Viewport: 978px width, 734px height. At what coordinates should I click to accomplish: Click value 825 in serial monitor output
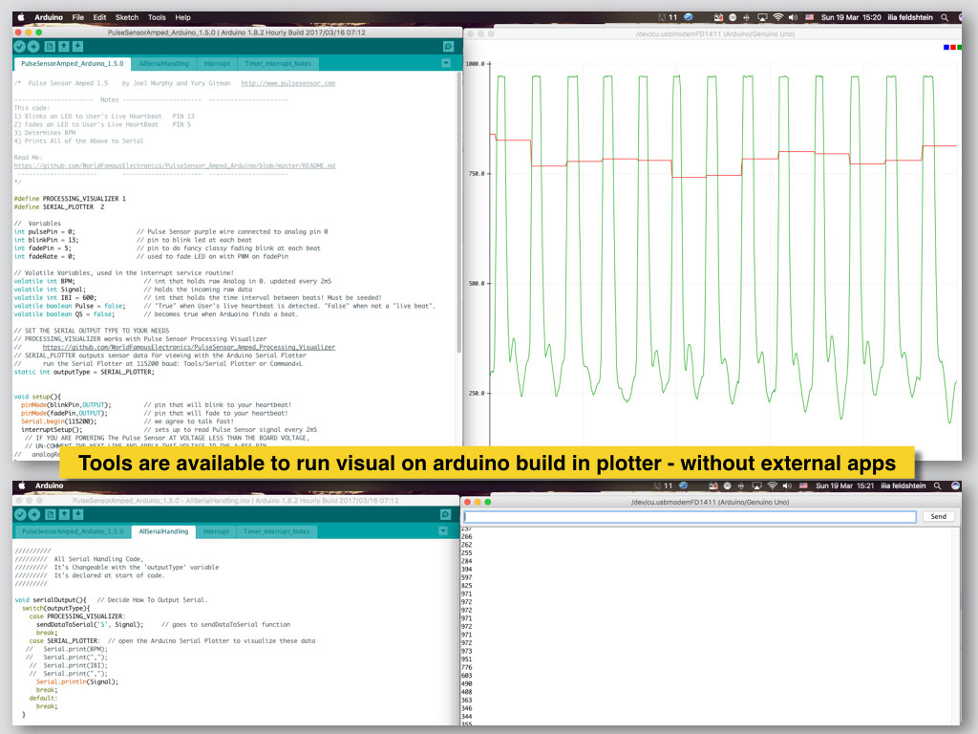tap(466, 586)
